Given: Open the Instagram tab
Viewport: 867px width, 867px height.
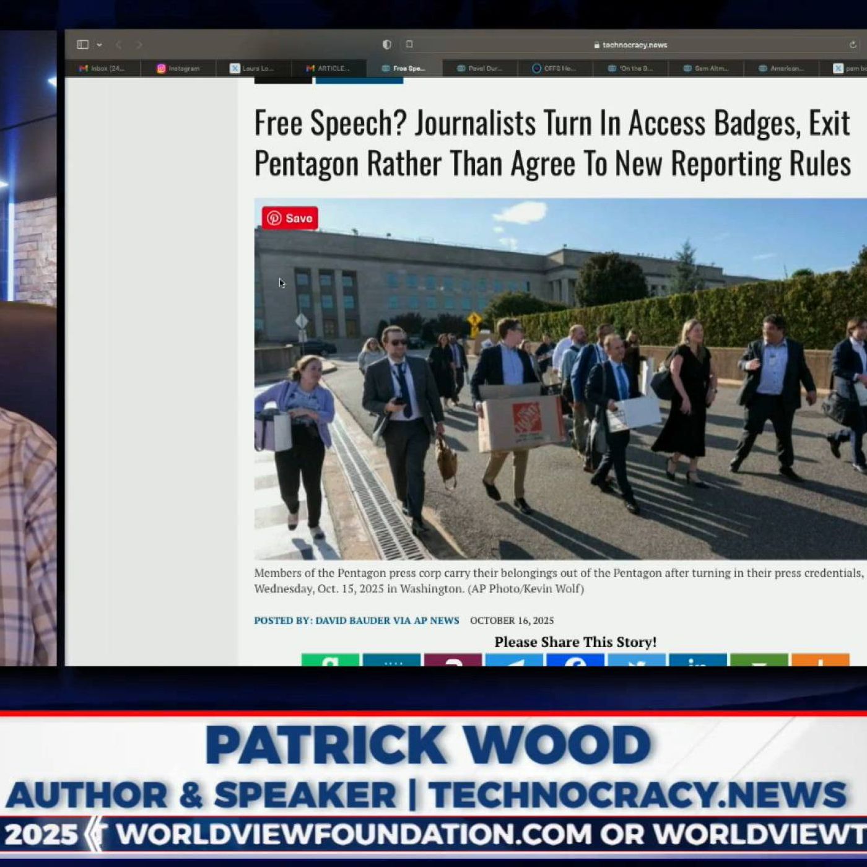Looking at the screenshot, I should click(178, 68).
